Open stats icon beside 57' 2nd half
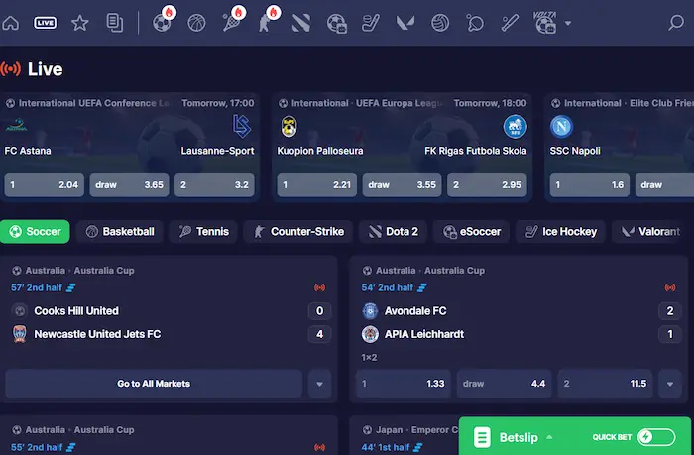This screenshot has height=455, width=694. coord(70,287)
